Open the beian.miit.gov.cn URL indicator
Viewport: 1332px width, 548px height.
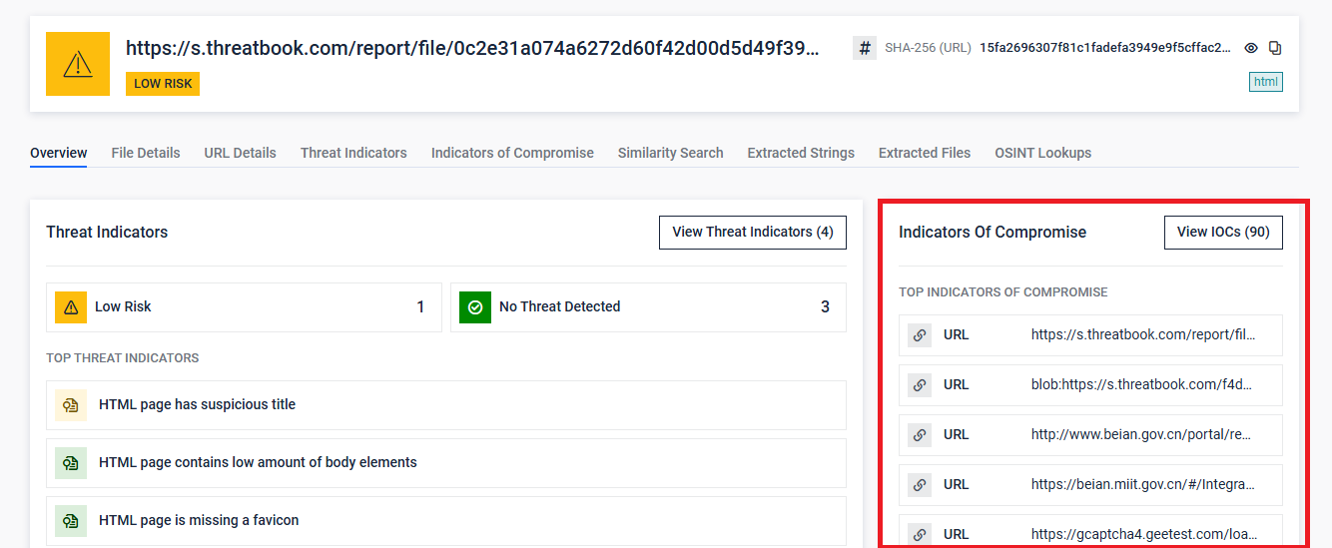1141,485
